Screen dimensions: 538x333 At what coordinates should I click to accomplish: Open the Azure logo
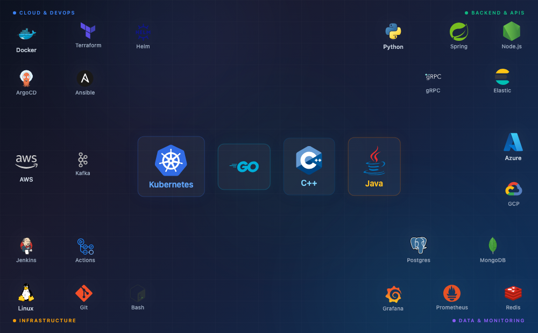coord(513,142)
